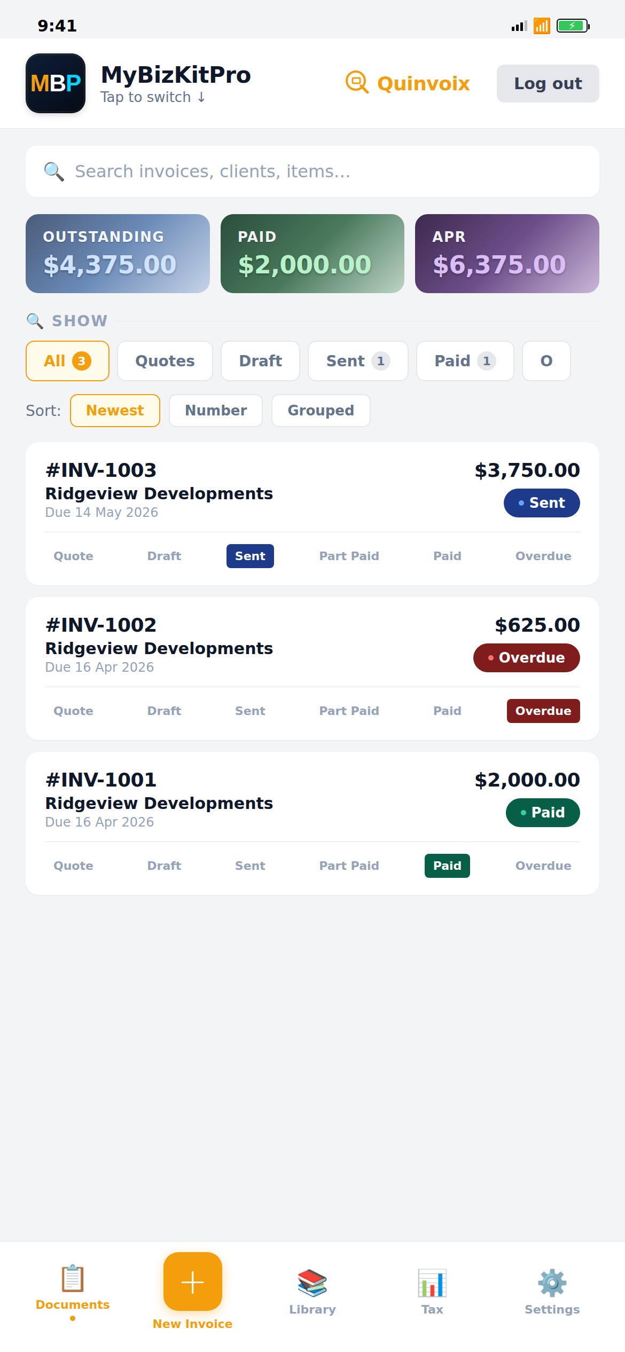Mark INV-1003 as Overdue
The image size is (625, 1352).
[543, 556]
